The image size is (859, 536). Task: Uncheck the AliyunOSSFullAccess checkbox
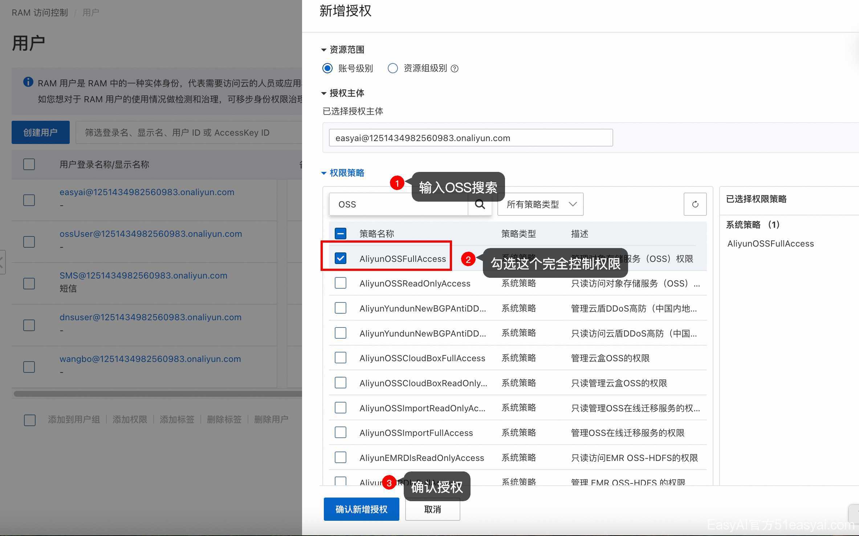pos(340,258)
